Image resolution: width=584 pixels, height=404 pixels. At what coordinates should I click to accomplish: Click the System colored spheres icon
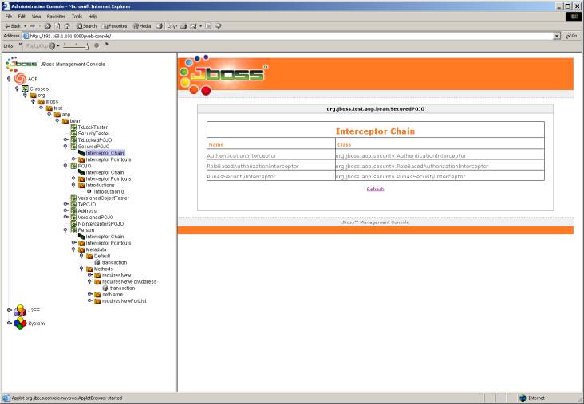pos(20,324)
